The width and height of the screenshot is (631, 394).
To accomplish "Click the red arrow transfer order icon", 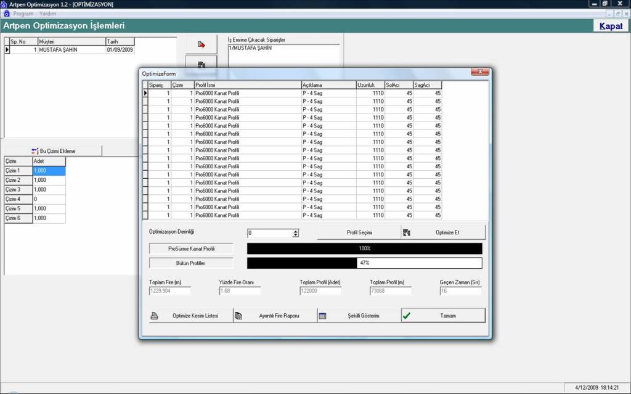I will (x=201, y=44).
